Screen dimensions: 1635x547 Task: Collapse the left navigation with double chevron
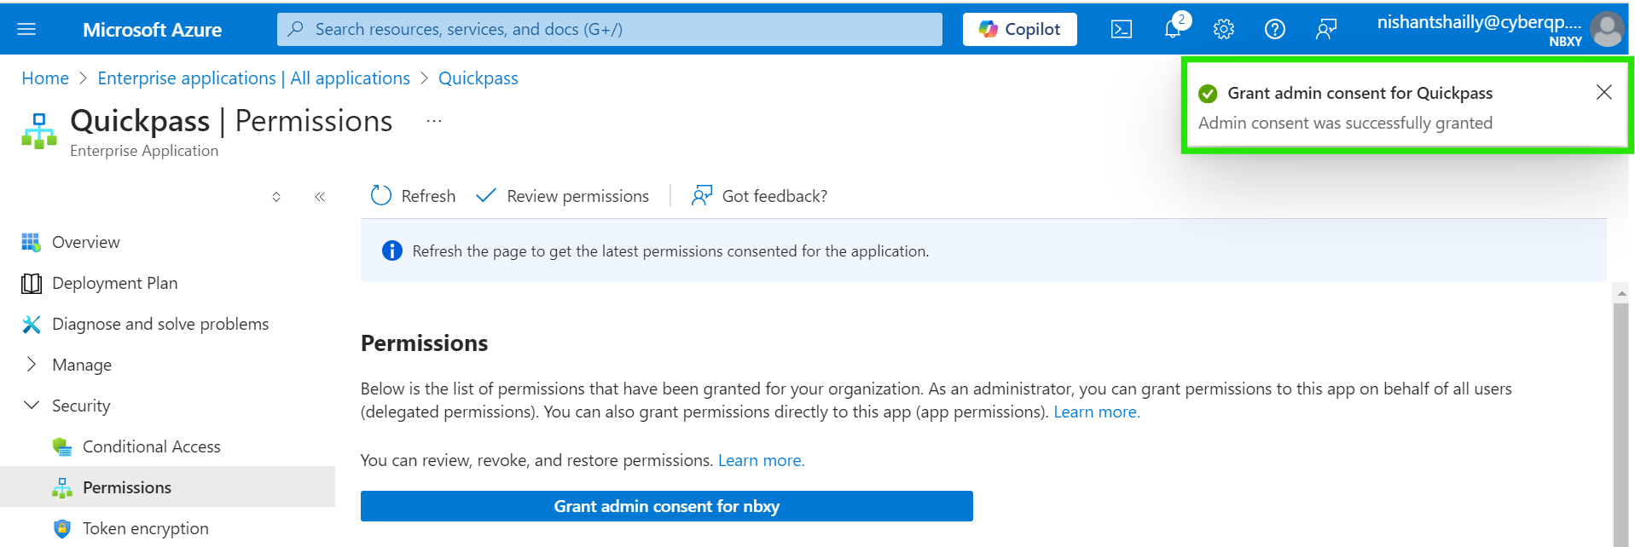tap(320, 197)
